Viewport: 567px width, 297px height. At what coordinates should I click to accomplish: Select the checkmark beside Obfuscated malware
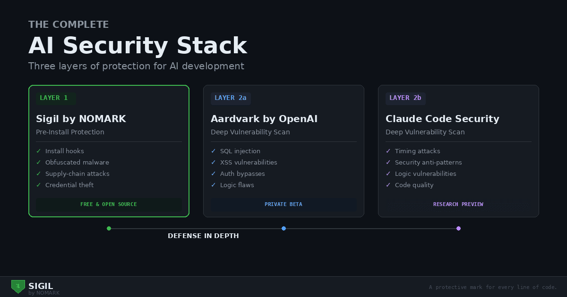tap(38, 162)
